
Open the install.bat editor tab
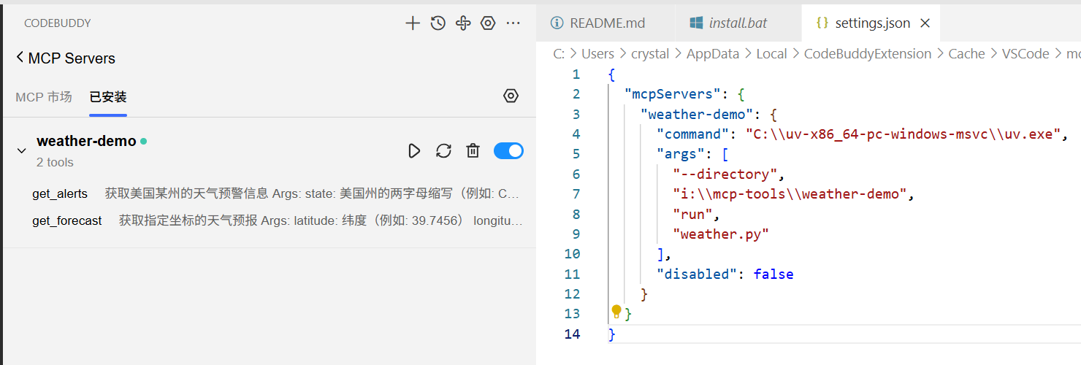(738, 23)
